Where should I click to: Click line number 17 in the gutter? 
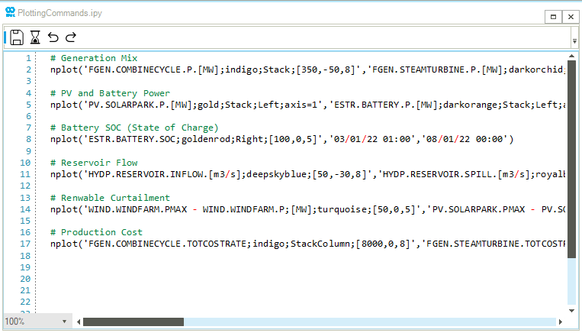click(x=26, y=244)
